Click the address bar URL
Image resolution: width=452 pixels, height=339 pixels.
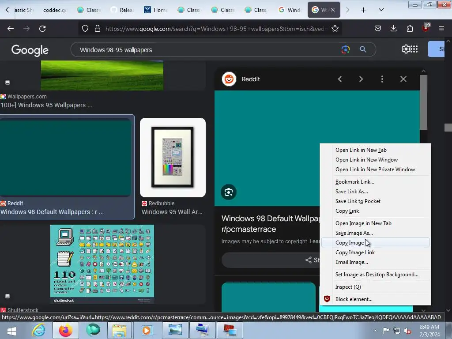click(216, 29)
